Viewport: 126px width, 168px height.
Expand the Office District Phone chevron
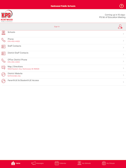pyautogui.click(x=123, y=61)
